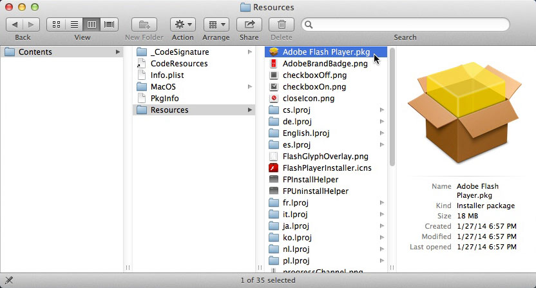This screenshot has width=536, height=288.
Task: Click the first column resize handle
Action: [128, 267]
